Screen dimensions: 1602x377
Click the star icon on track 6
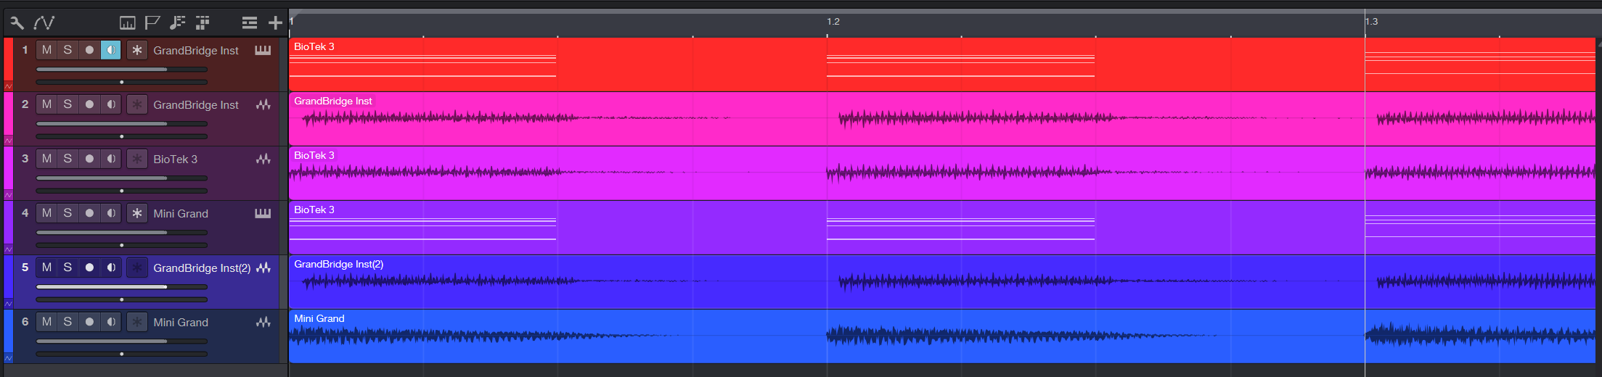point(137,322)
